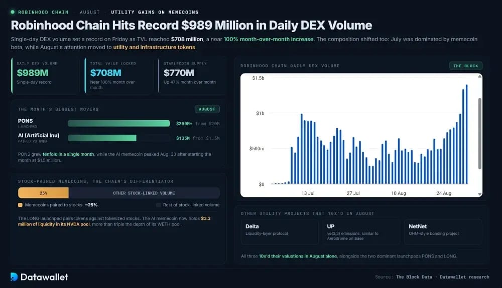
Task: Click OTHER UTILITY PROJECTS THAT 10X'D heading
Action: click(x=307, y=213)
